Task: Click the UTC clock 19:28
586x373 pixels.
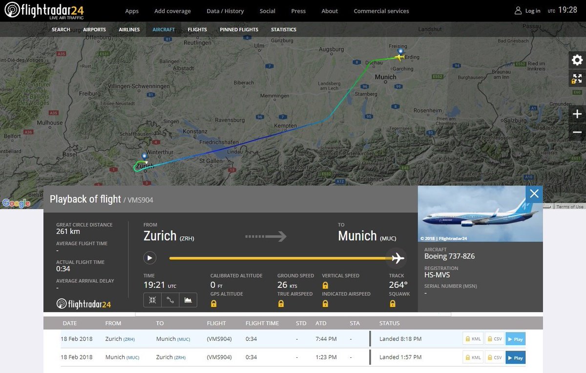Action: [x=567, y=10]
